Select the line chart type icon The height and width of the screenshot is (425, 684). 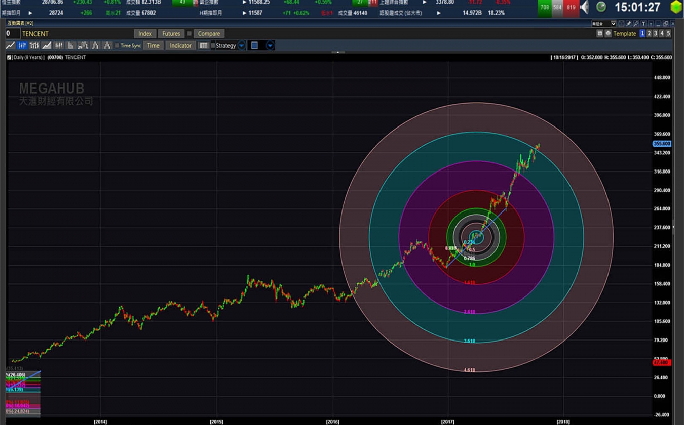10,46
